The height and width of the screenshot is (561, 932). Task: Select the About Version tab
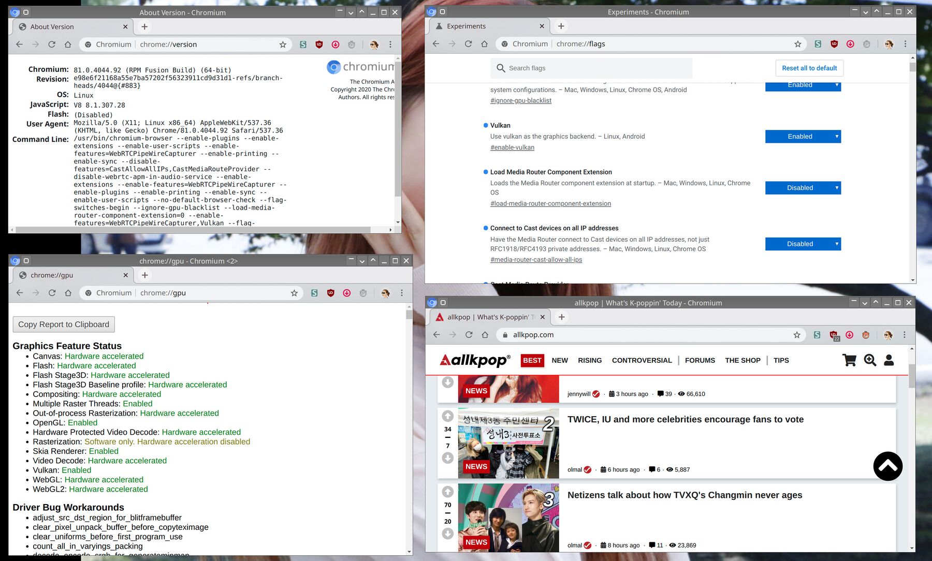pyautogui.click(x=74, y=27)
